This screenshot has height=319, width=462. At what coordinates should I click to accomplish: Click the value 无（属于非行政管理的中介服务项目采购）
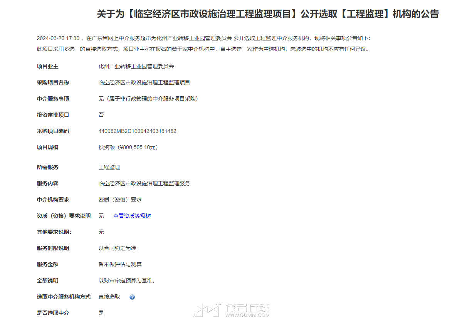148,99
